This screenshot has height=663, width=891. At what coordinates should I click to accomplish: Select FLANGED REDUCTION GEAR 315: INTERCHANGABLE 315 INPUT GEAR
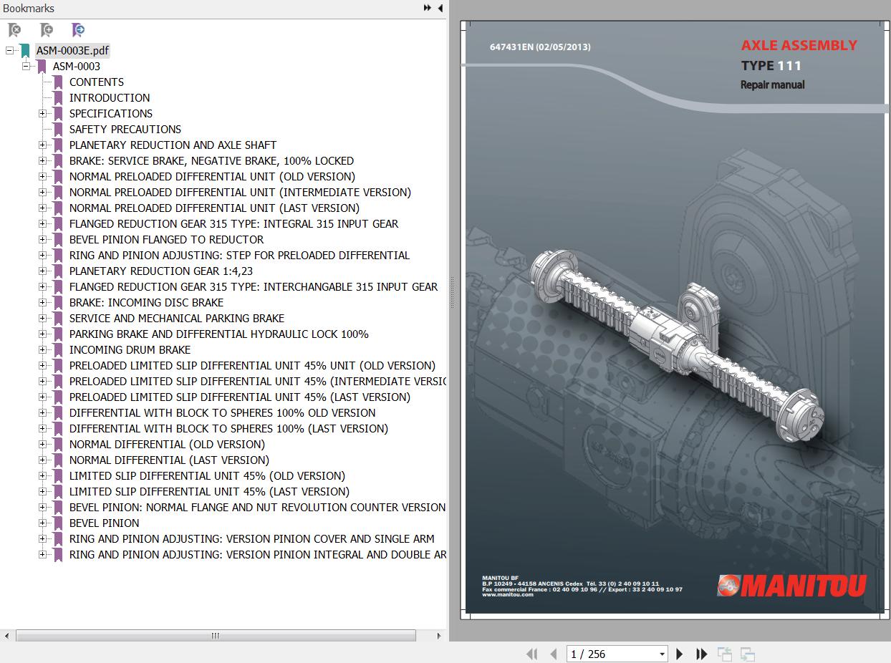coord(254,287)
